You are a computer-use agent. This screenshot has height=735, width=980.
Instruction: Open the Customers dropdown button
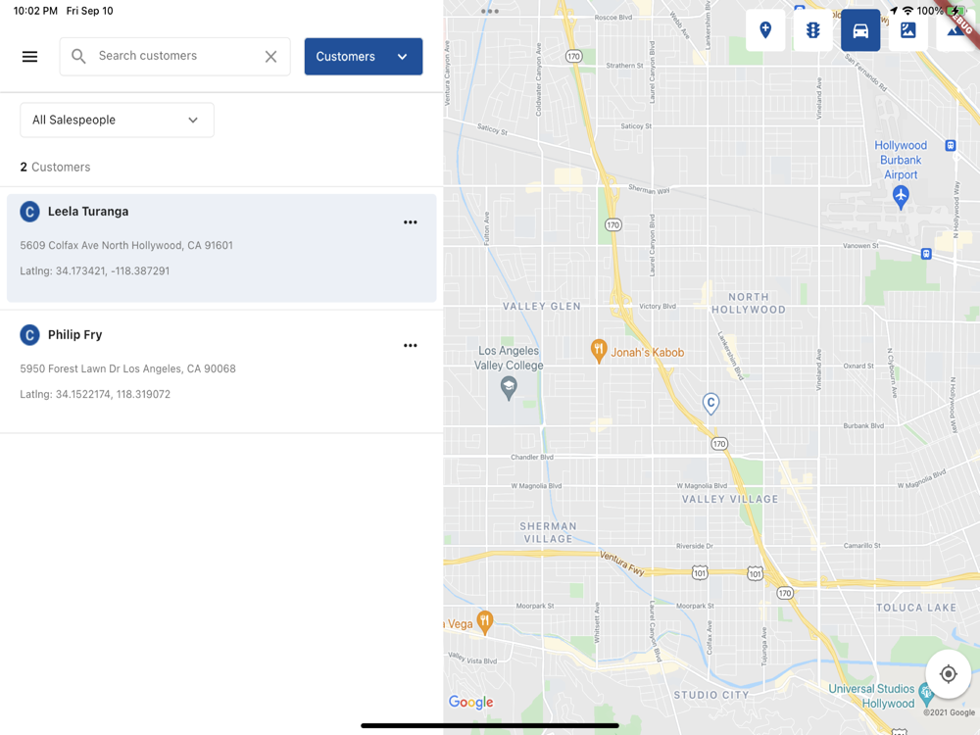click(364, 56)
